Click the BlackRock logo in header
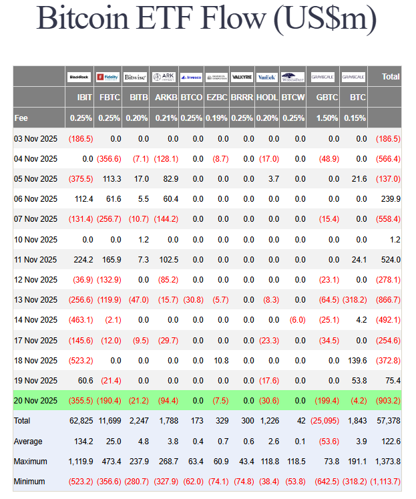416x499 pixels. pyautogui.click(x=79, y=77)
